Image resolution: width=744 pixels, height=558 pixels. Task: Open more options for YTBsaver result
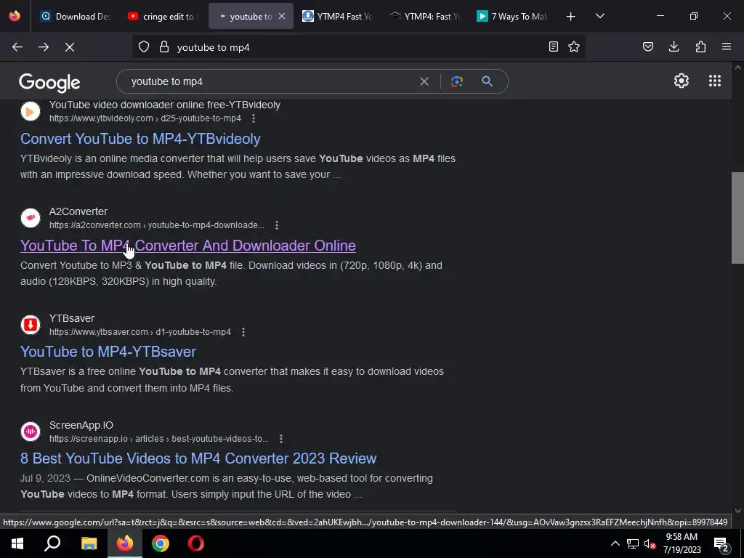[x=243, y=331]
